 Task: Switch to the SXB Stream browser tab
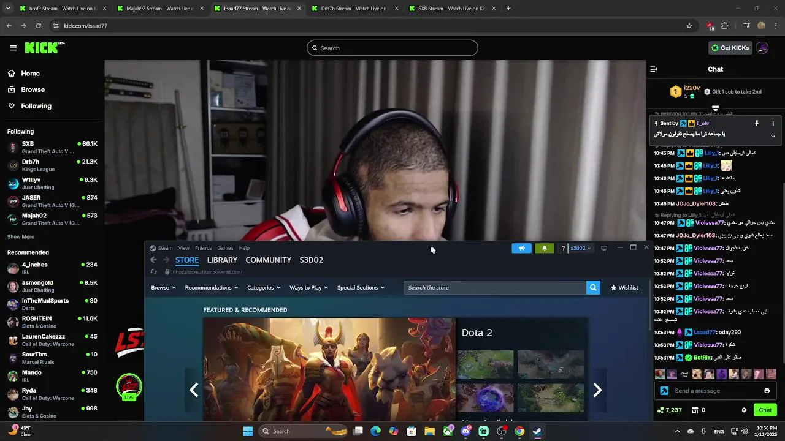click(452, 9)
